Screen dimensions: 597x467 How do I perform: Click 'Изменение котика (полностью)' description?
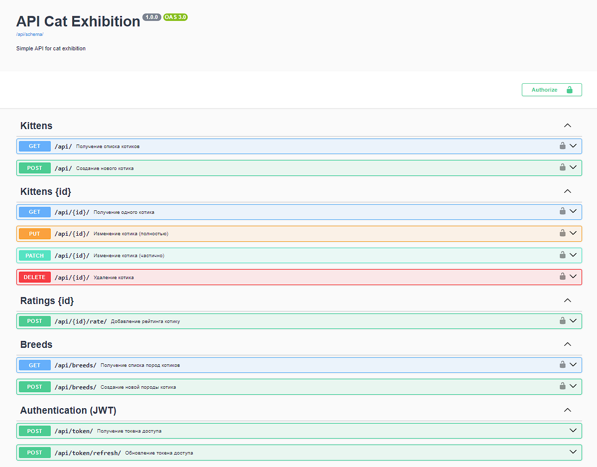130,234
